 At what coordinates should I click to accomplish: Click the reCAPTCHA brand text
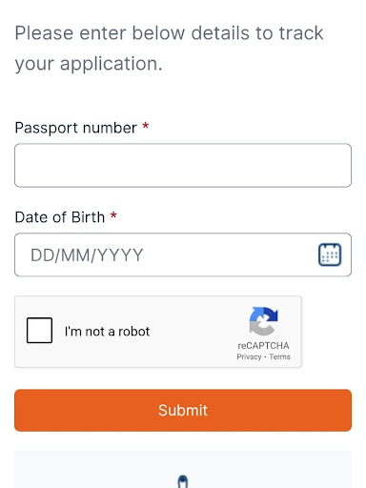coord(263,345)
